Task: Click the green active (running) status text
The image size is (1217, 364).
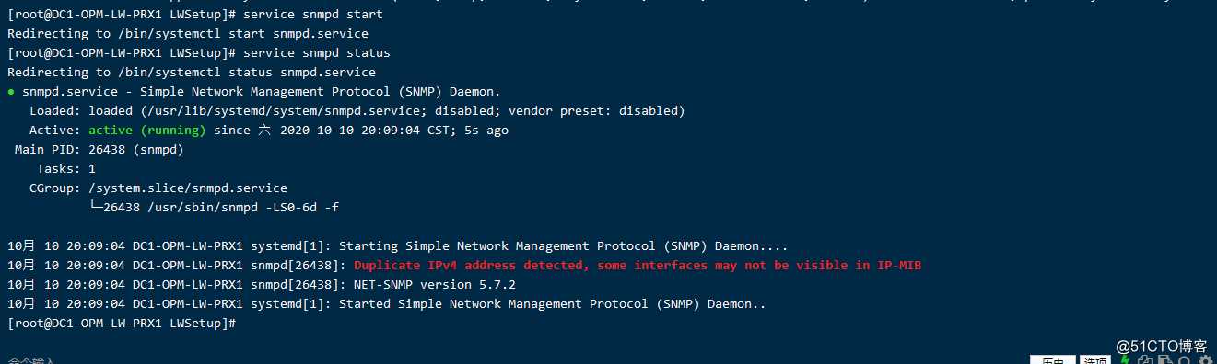Action: coord(147,131)
